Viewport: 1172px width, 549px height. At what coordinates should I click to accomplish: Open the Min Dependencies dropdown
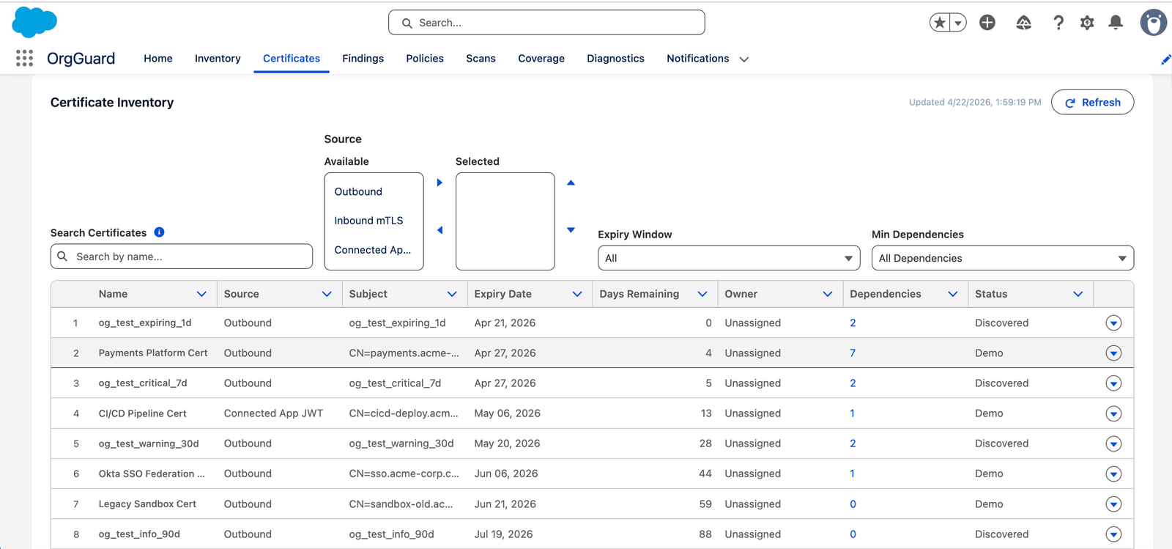coord(1003,258)
